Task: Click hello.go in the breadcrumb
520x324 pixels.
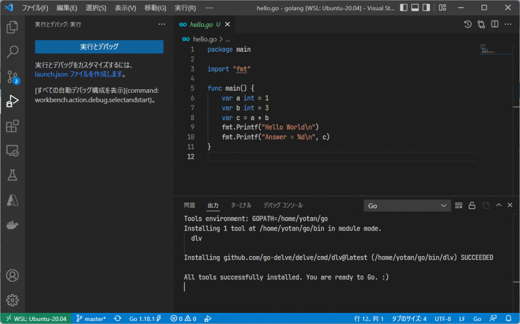Action: (205, 39)
